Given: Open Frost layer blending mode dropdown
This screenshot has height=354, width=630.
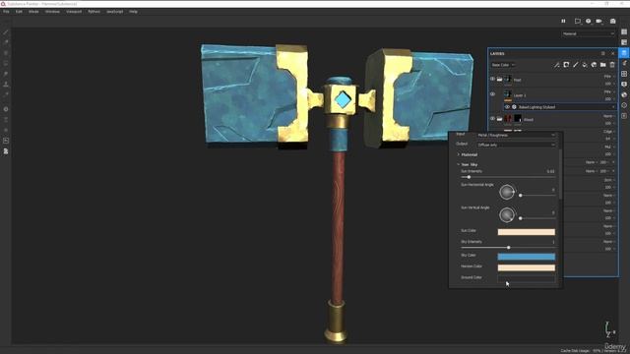Looking at the screenshot, I should (608, 77).
